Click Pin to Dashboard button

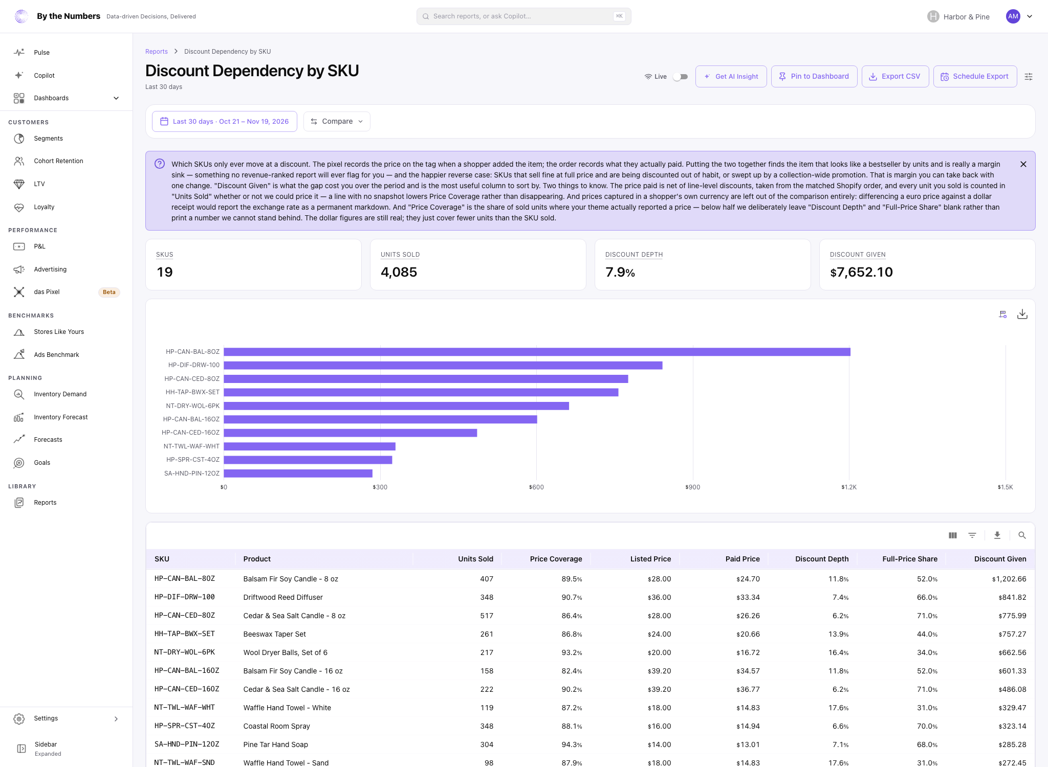point(814,77)
